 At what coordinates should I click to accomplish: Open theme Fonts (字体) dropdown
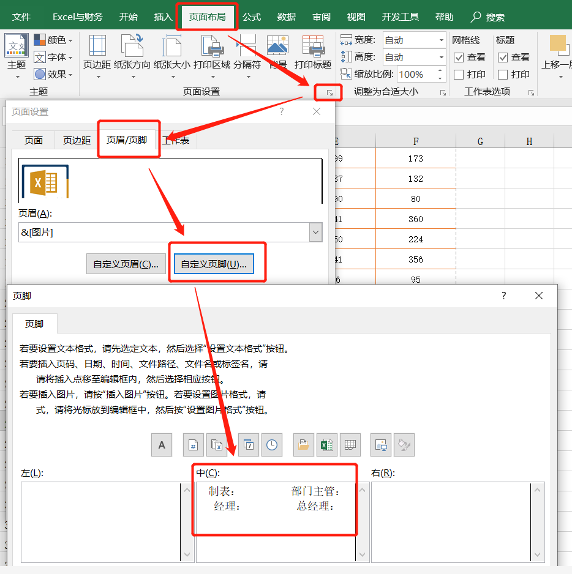[x=53, y=58]
